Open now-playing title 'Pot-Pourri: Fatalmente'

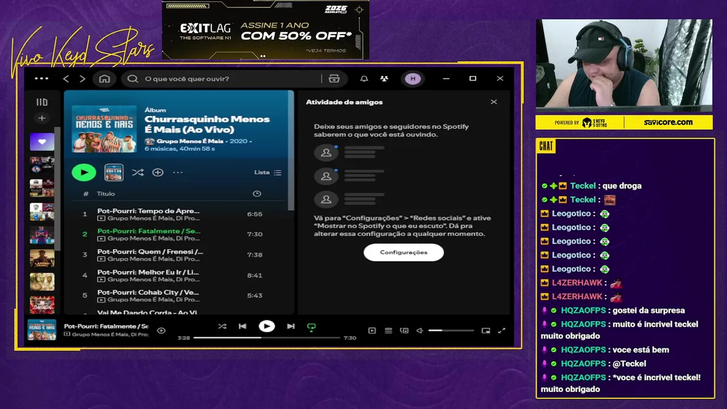pyautogui.click(x=106, y=327)
